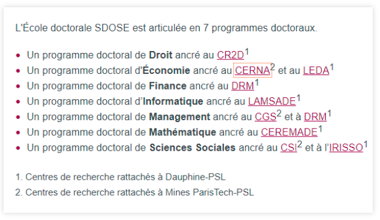
Task: Follow the LEDA link in the Économie line
Action: click(x=316, y=71)
